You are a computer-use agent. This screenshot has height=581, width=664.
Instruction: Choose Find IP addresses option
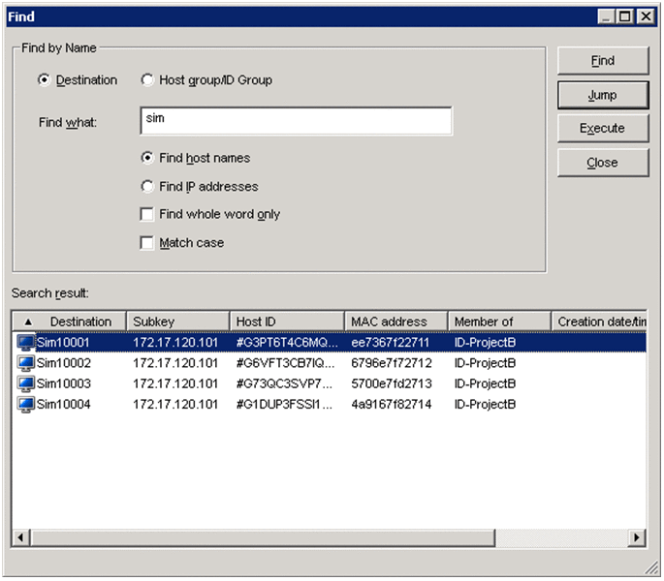147,186
